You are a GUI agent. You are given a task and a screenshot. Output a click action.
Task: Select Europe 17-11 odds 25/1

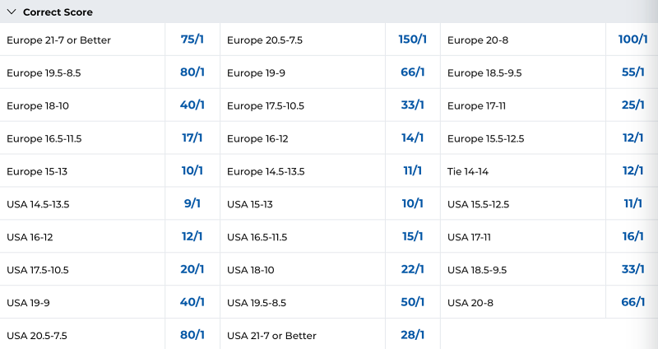click(632, 105)
